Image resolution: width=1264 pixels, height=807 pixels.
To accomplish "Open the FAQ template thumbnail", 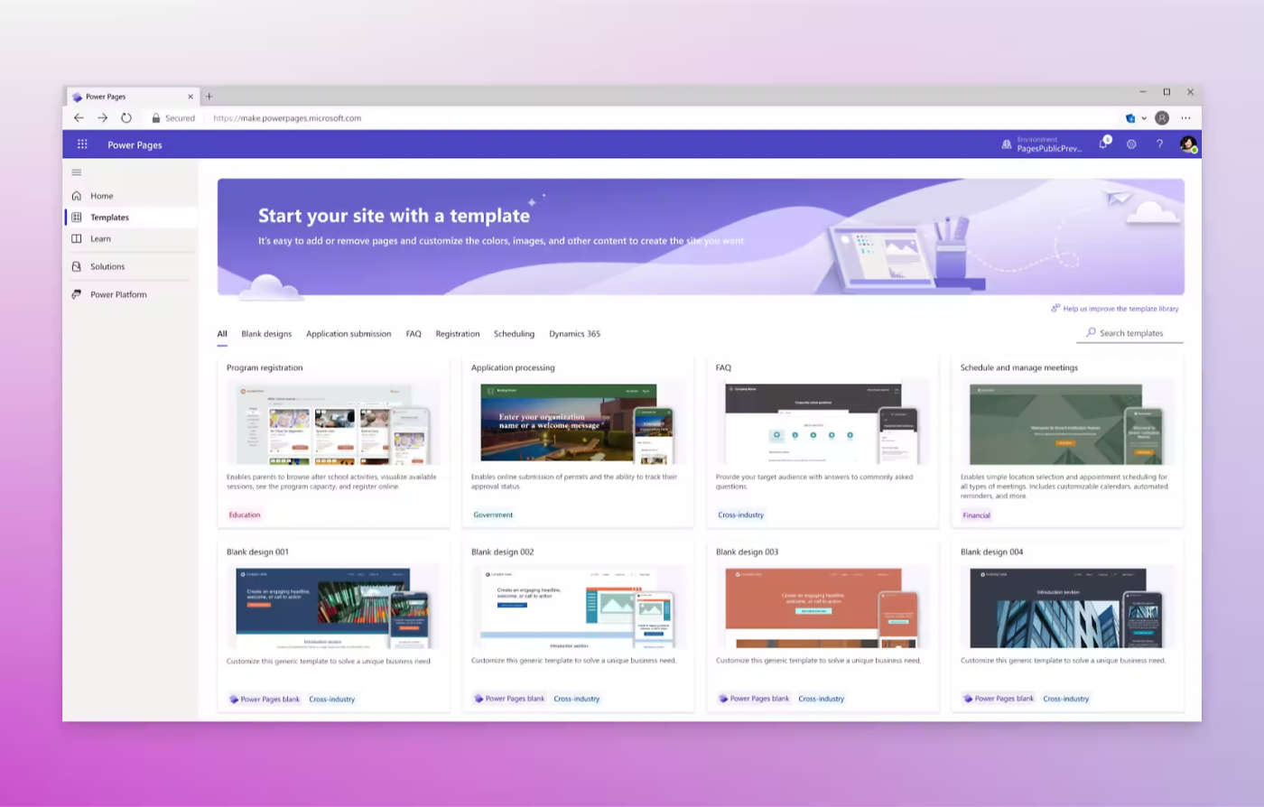I will pyautogui.click(x=823, y=422).
